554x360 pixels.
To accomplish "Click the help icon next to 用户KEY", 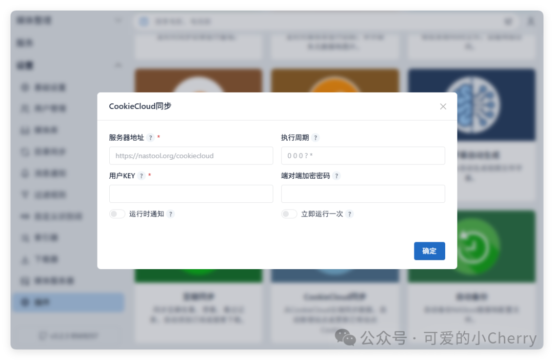I will tap(141, 176).
